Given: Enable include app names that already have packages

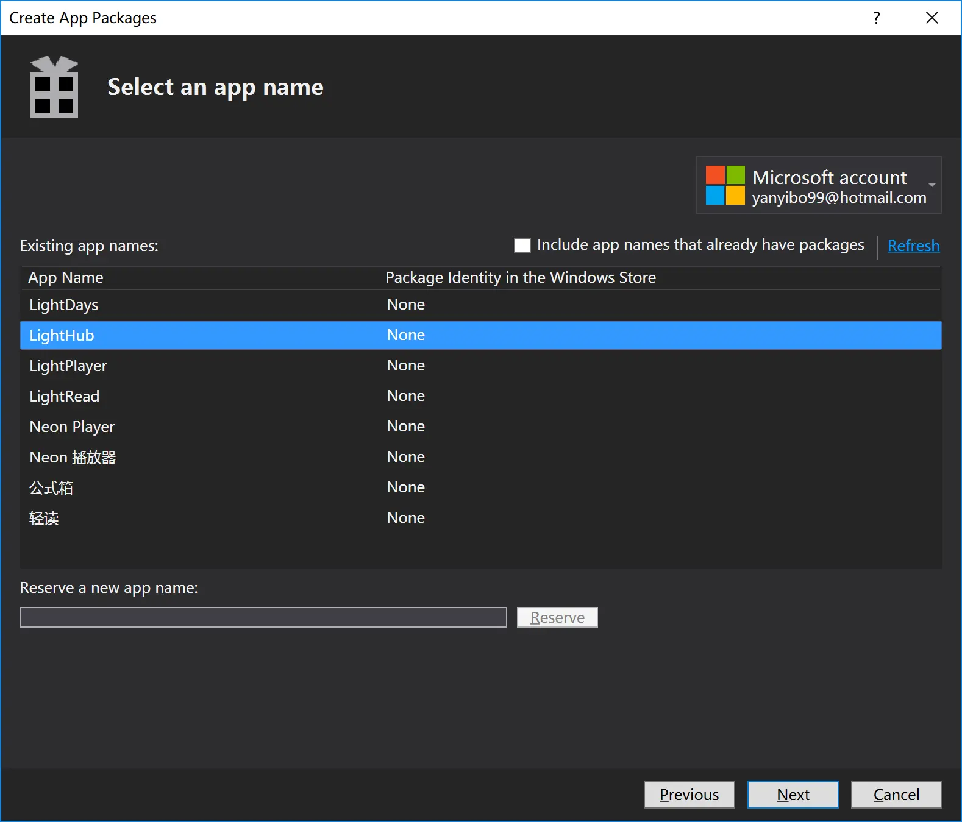Looking at the screenshot, I should (x=522, y=246).
